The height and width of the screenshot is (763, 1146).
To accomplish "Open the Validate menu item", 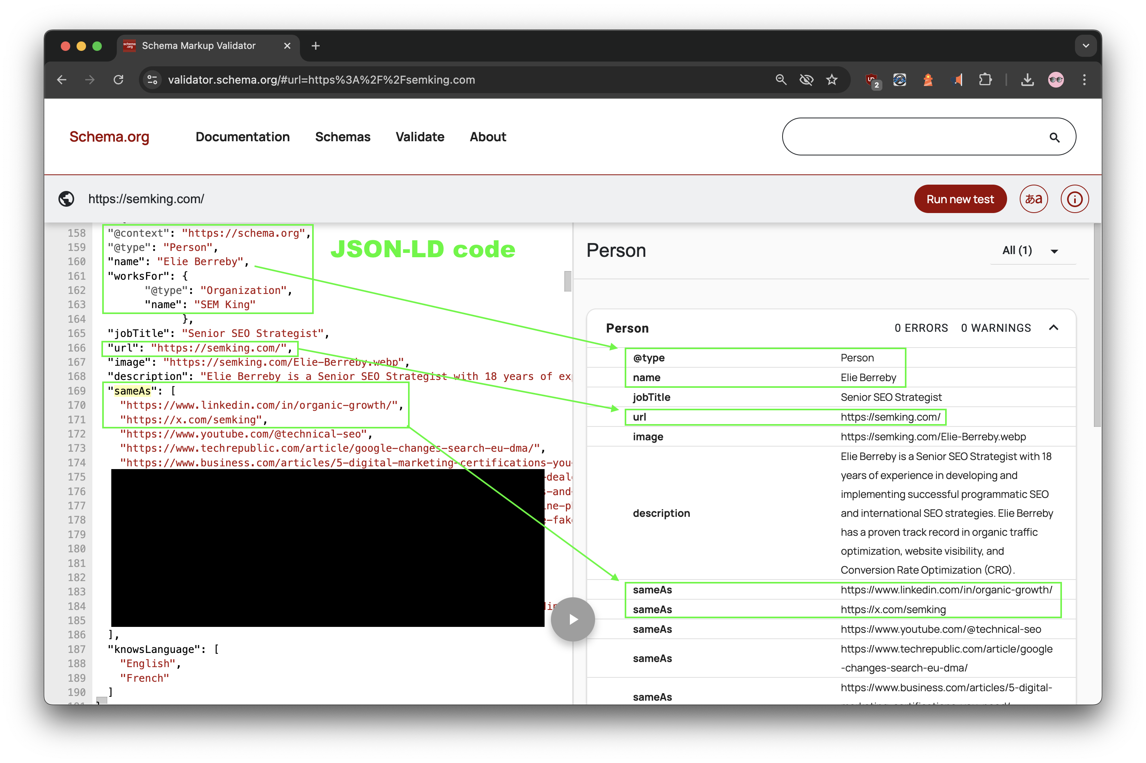I will coord(419,137).
